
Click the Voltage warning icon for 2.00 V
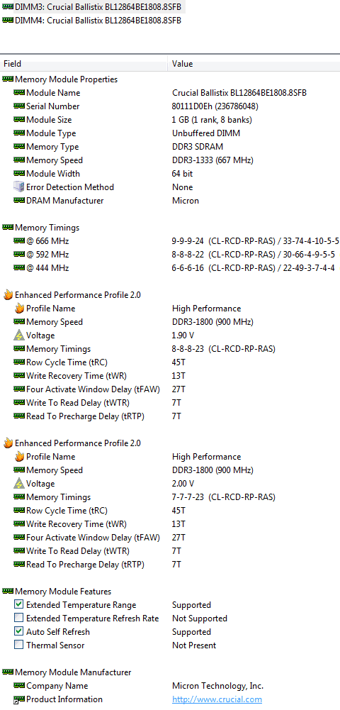coord(18,484)
